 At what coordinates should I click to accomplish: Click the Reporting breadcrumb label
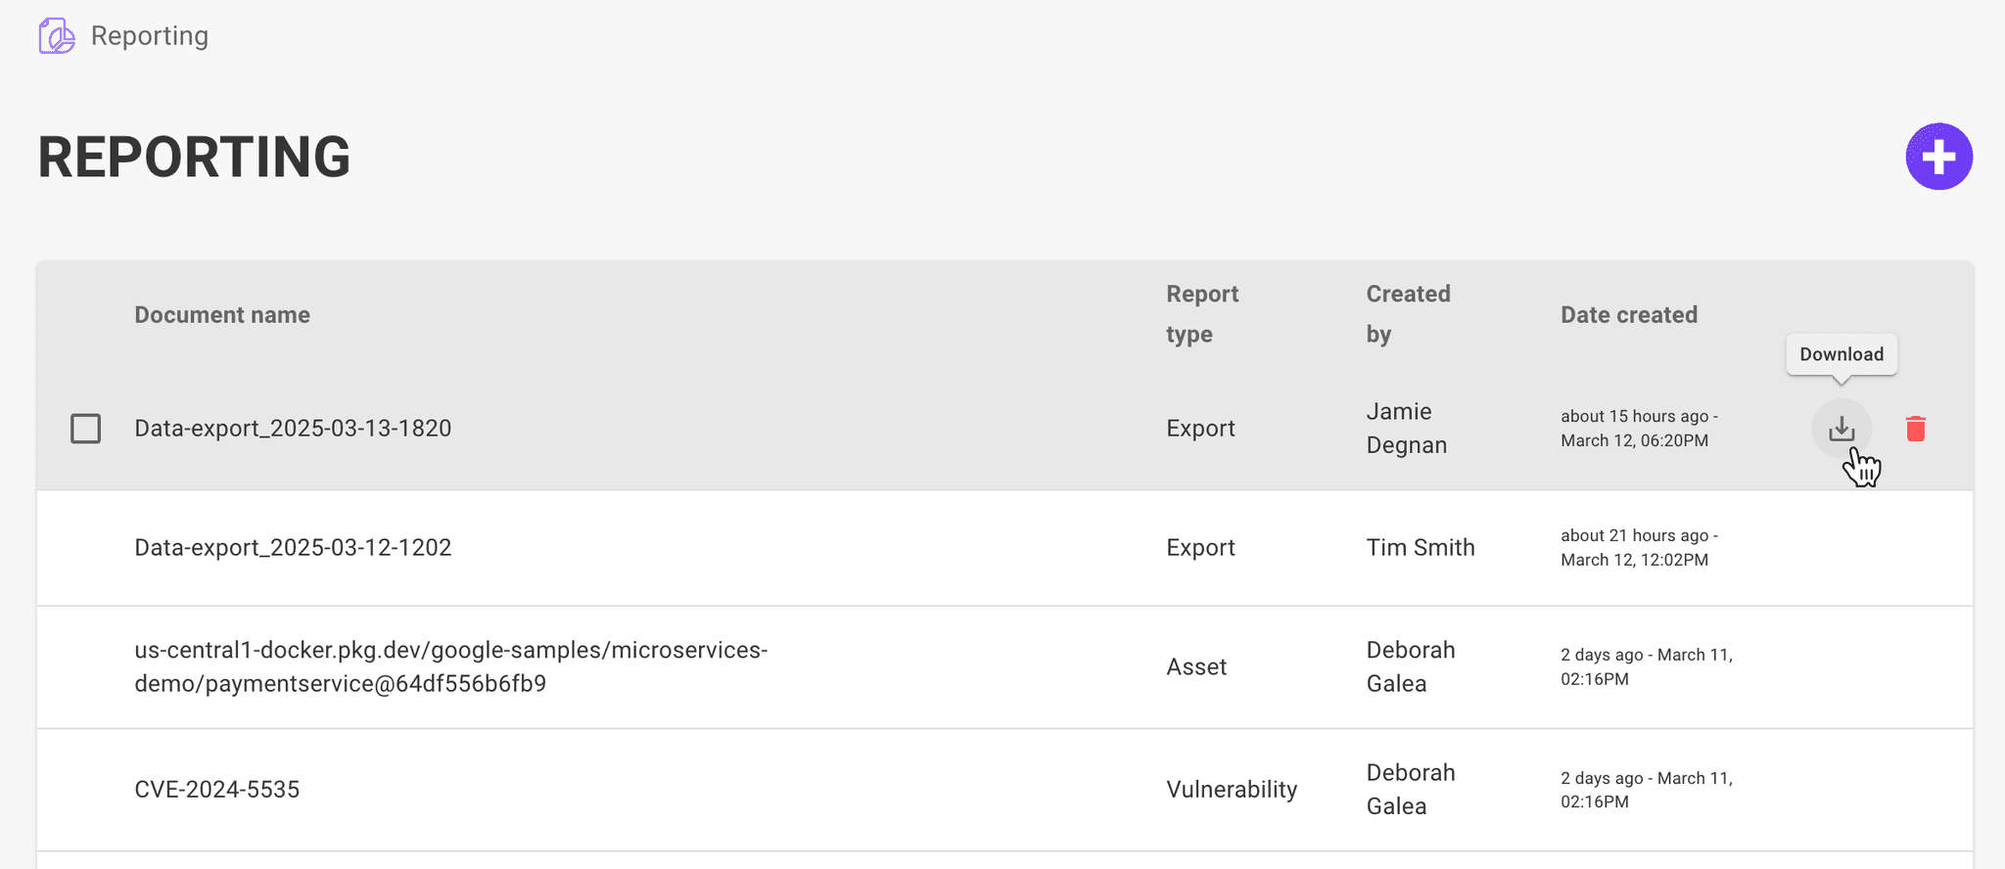(x=149, y=35)
